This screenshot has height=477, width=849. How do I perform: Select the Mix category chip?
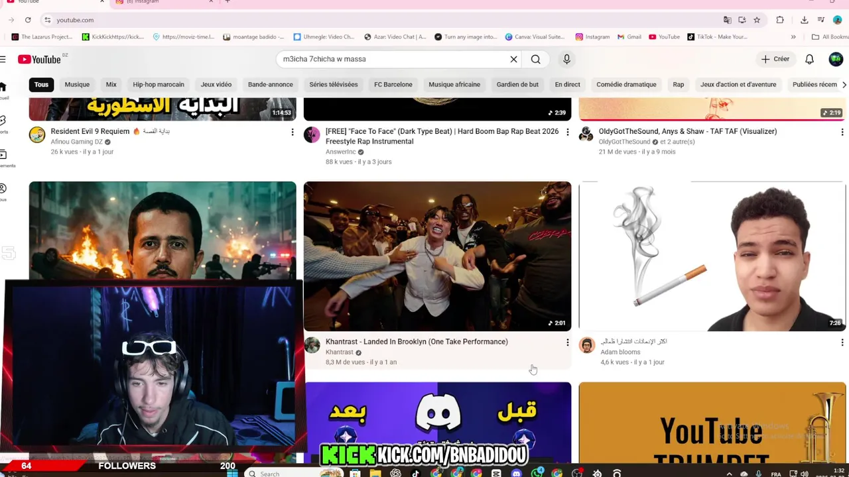[x=111, y=85]
